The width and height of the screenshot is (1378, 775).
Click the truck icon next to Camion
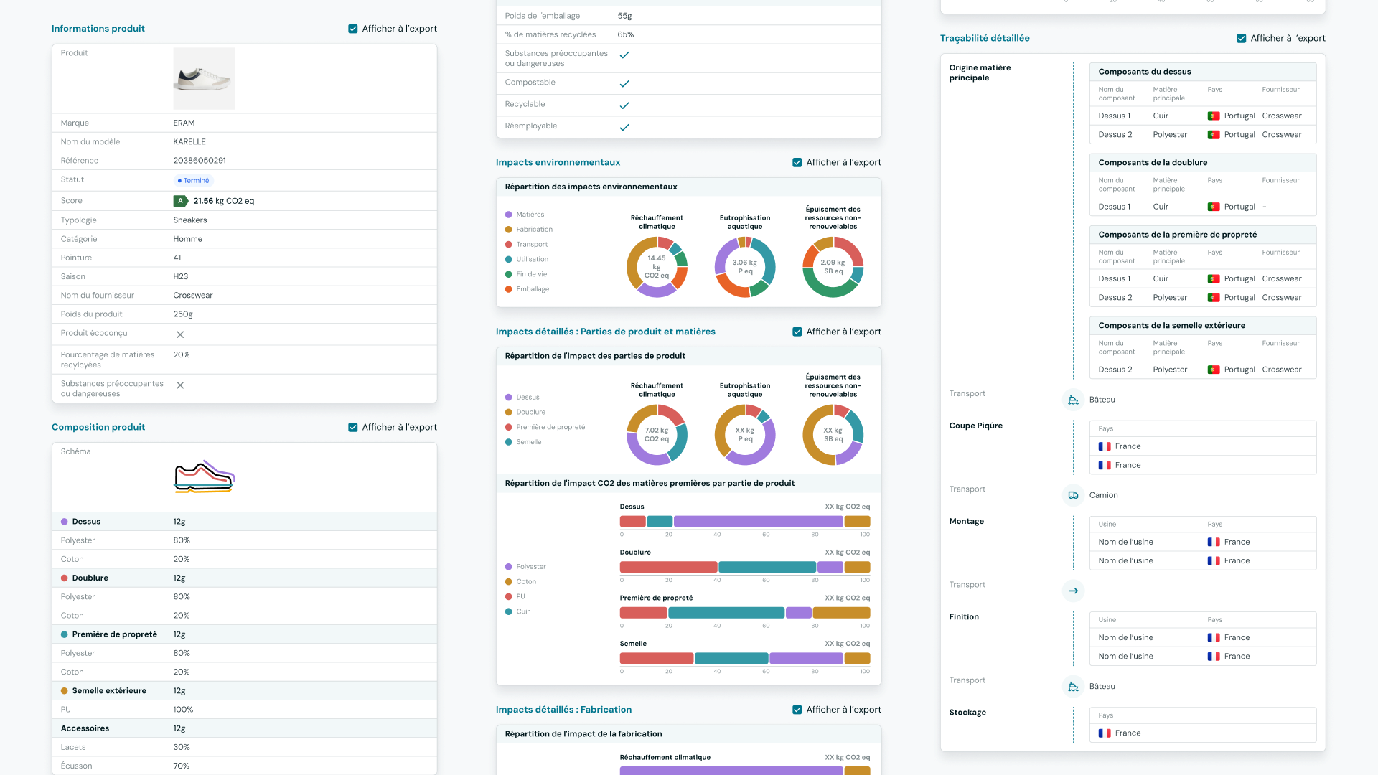[x=1073, y=495]
